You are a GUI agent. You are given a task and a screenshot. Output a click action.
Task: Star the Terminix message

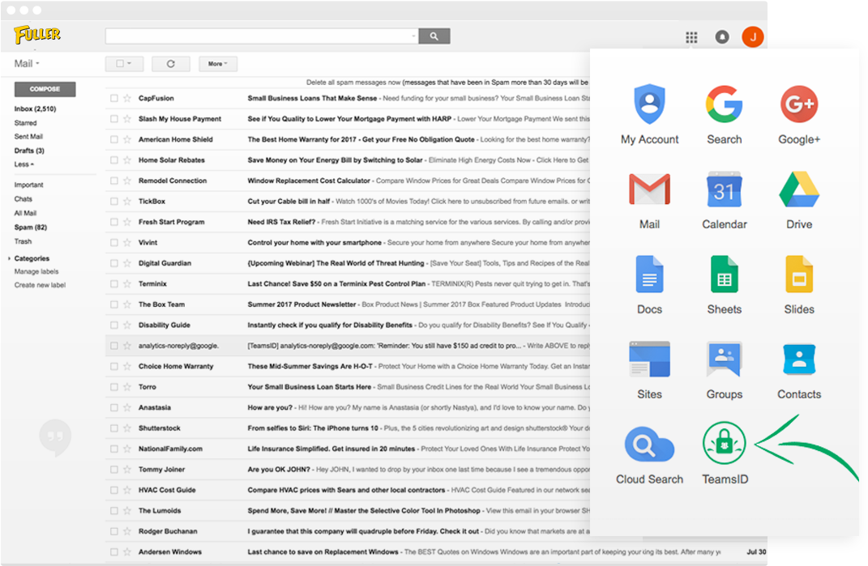point(127,284)
